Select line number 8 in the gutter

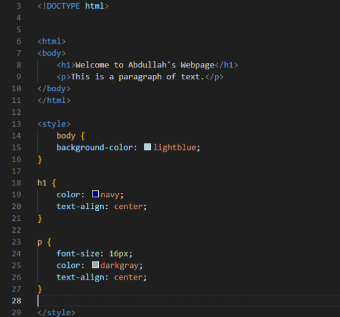(19, 65)
